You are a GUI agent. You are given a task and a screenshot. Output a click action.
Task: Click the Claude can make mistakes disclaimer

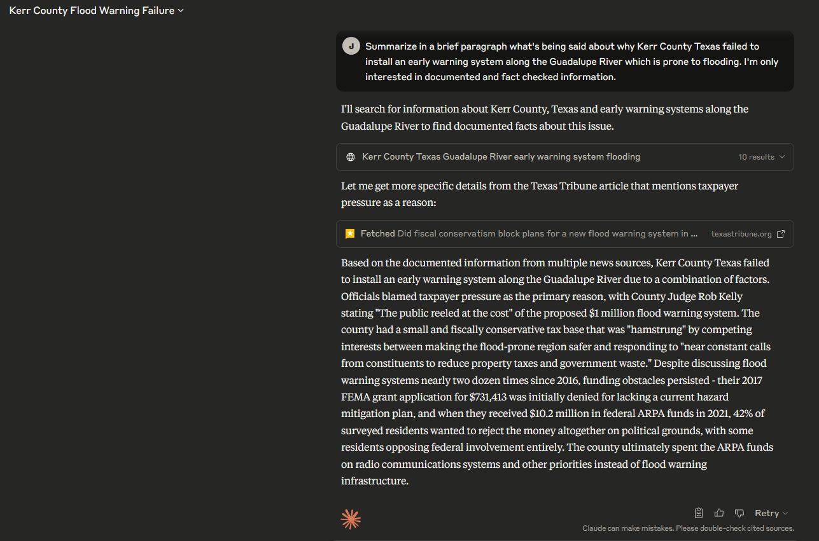(688, 528)
